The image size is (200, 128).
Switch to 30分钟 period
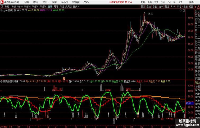click(35, 7)
